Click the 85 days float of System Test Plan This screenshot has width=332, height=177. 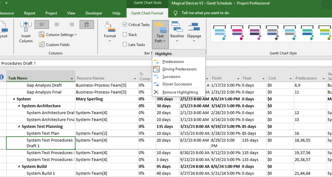[254, 134]
